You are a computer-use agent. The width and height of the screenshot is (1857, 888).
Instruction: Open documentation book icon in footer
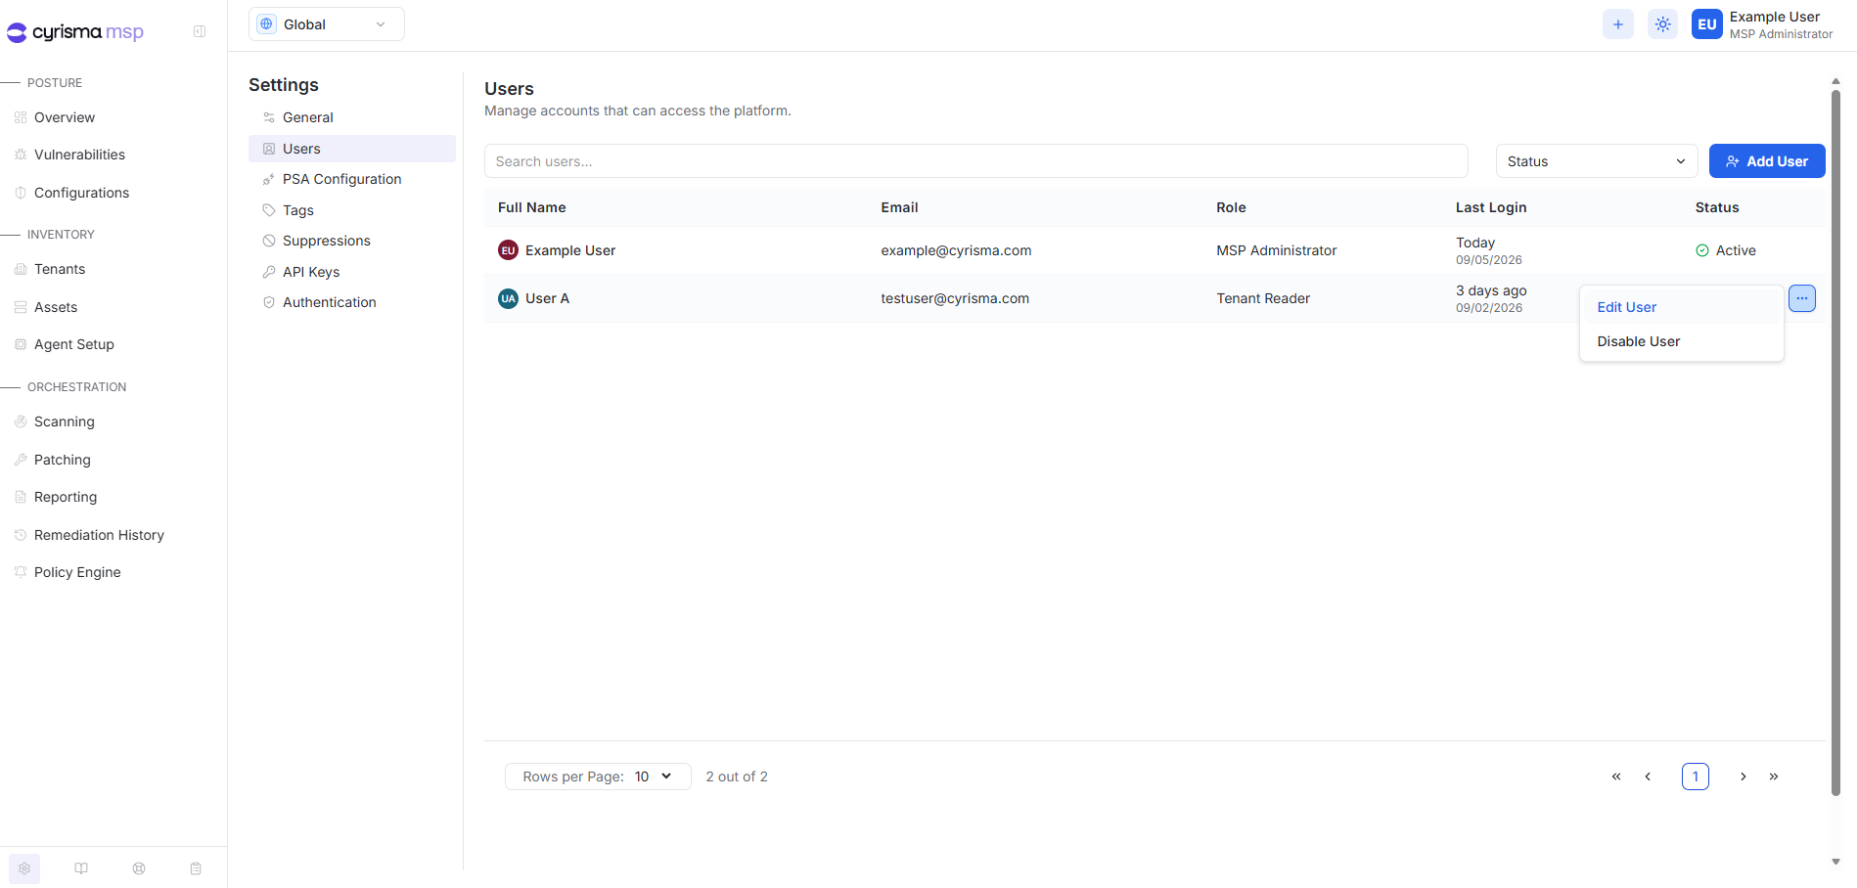[81, 868]
